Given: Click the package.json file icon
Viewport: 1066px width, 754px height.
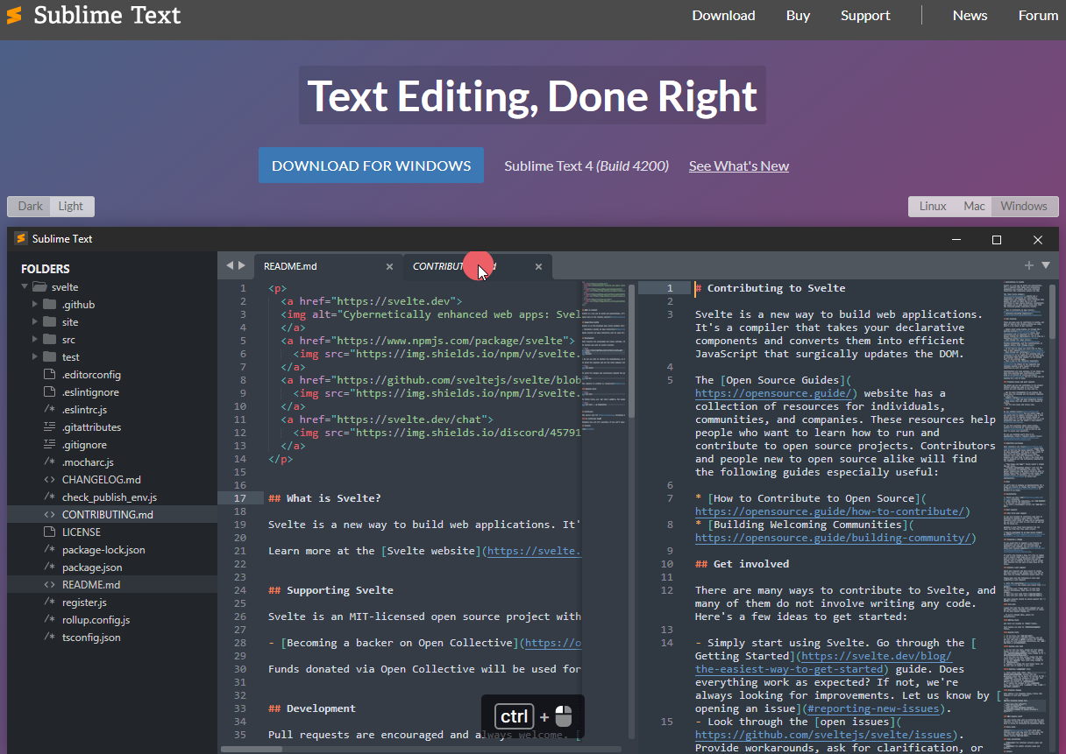Looking at the screenshot, I should point(50,567).
